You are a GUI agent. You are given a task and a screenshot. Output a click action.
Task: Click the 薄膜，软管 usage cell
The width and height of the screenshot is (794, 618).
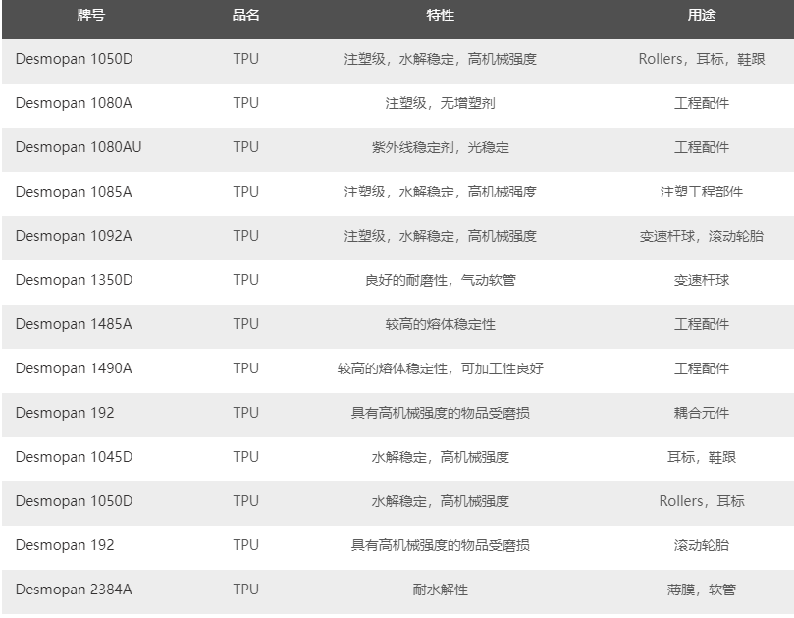coord(701,590)
